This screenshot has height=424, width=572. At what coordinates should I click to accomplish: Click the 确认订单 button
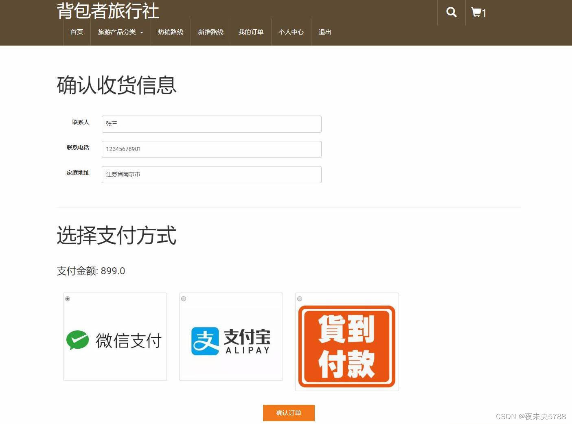289,413
